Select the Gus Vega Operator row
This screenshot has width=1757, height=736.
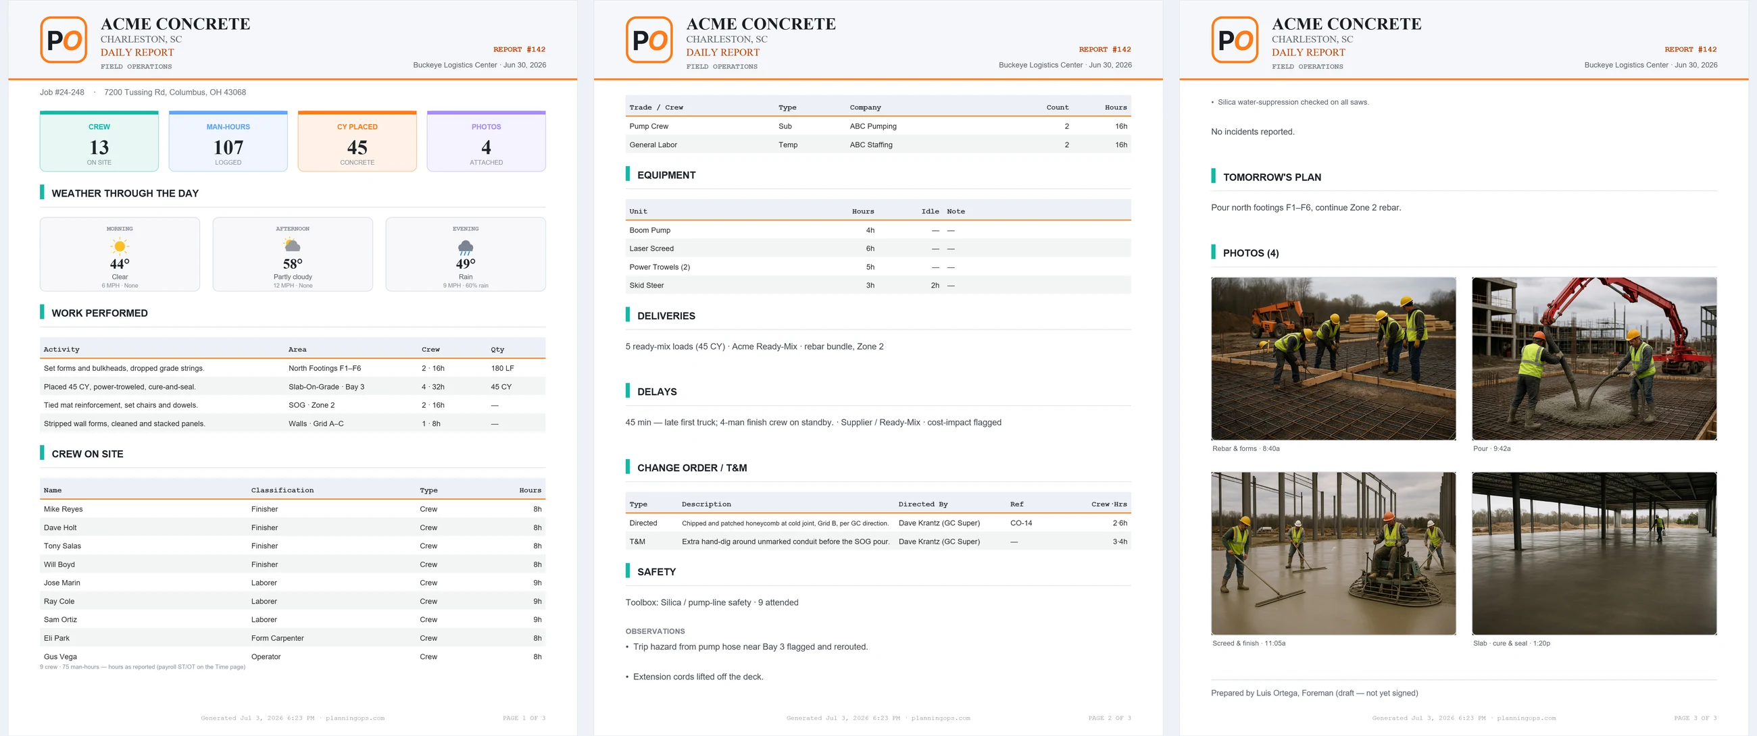pos(293,656)
